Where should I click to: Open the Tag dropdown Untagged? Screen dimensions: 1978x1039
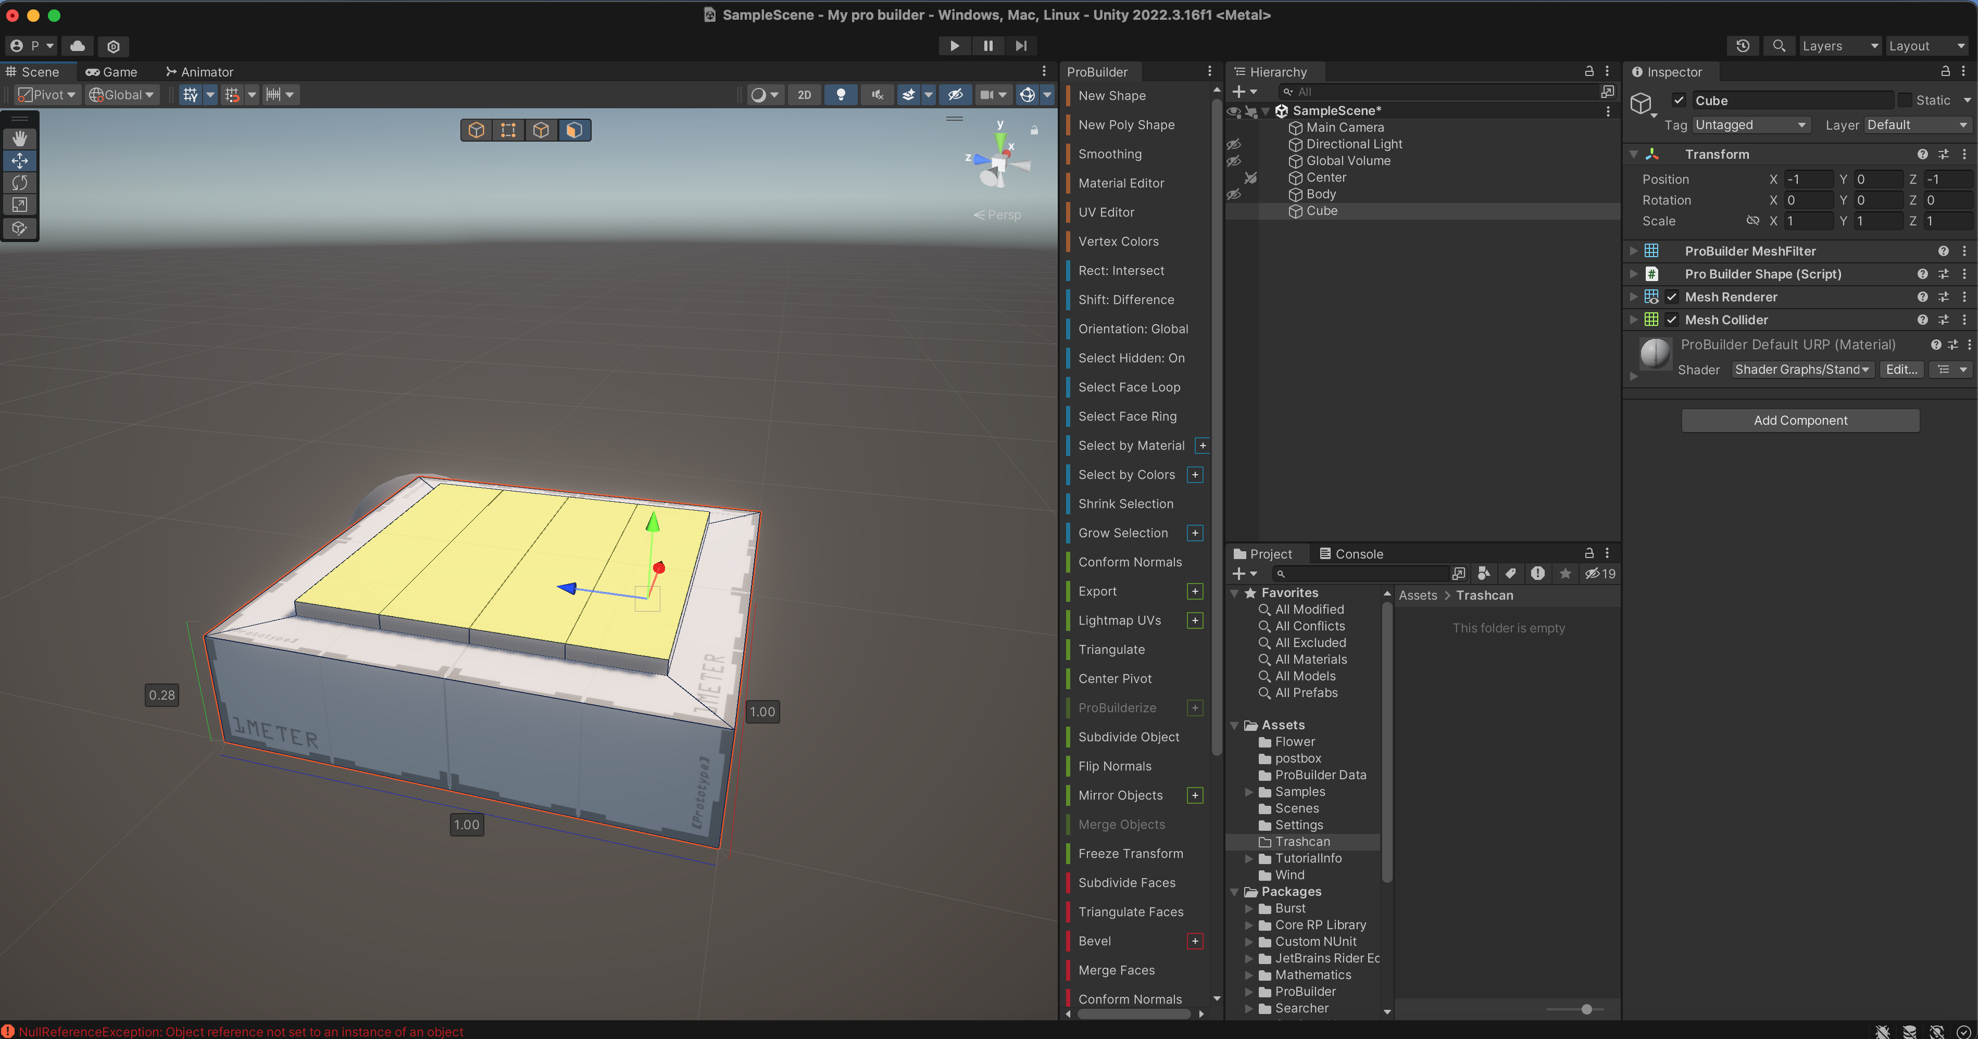click(1750, 125)
